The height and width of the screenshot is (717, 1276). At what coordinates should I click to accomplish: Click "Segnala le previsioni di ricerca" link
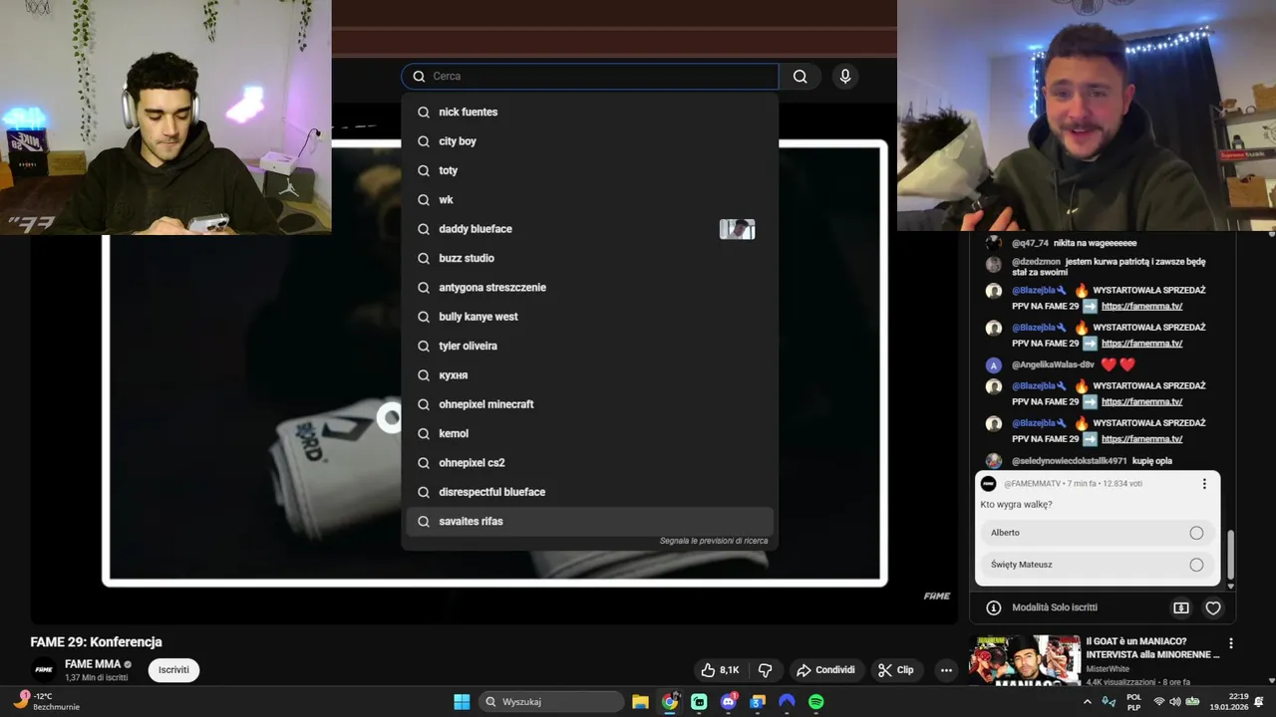(x=714, y=541)
